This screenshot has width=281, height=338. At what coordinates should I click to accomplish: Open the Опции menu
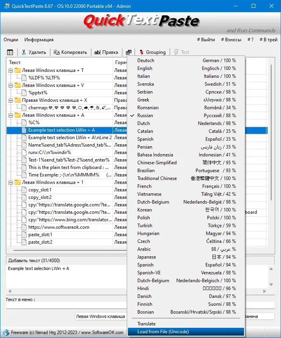point(11,40)
